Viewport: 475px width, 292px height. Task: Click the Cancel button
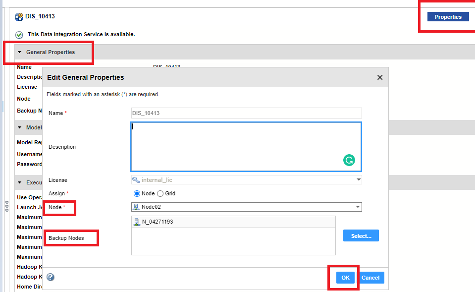(370, 278)
